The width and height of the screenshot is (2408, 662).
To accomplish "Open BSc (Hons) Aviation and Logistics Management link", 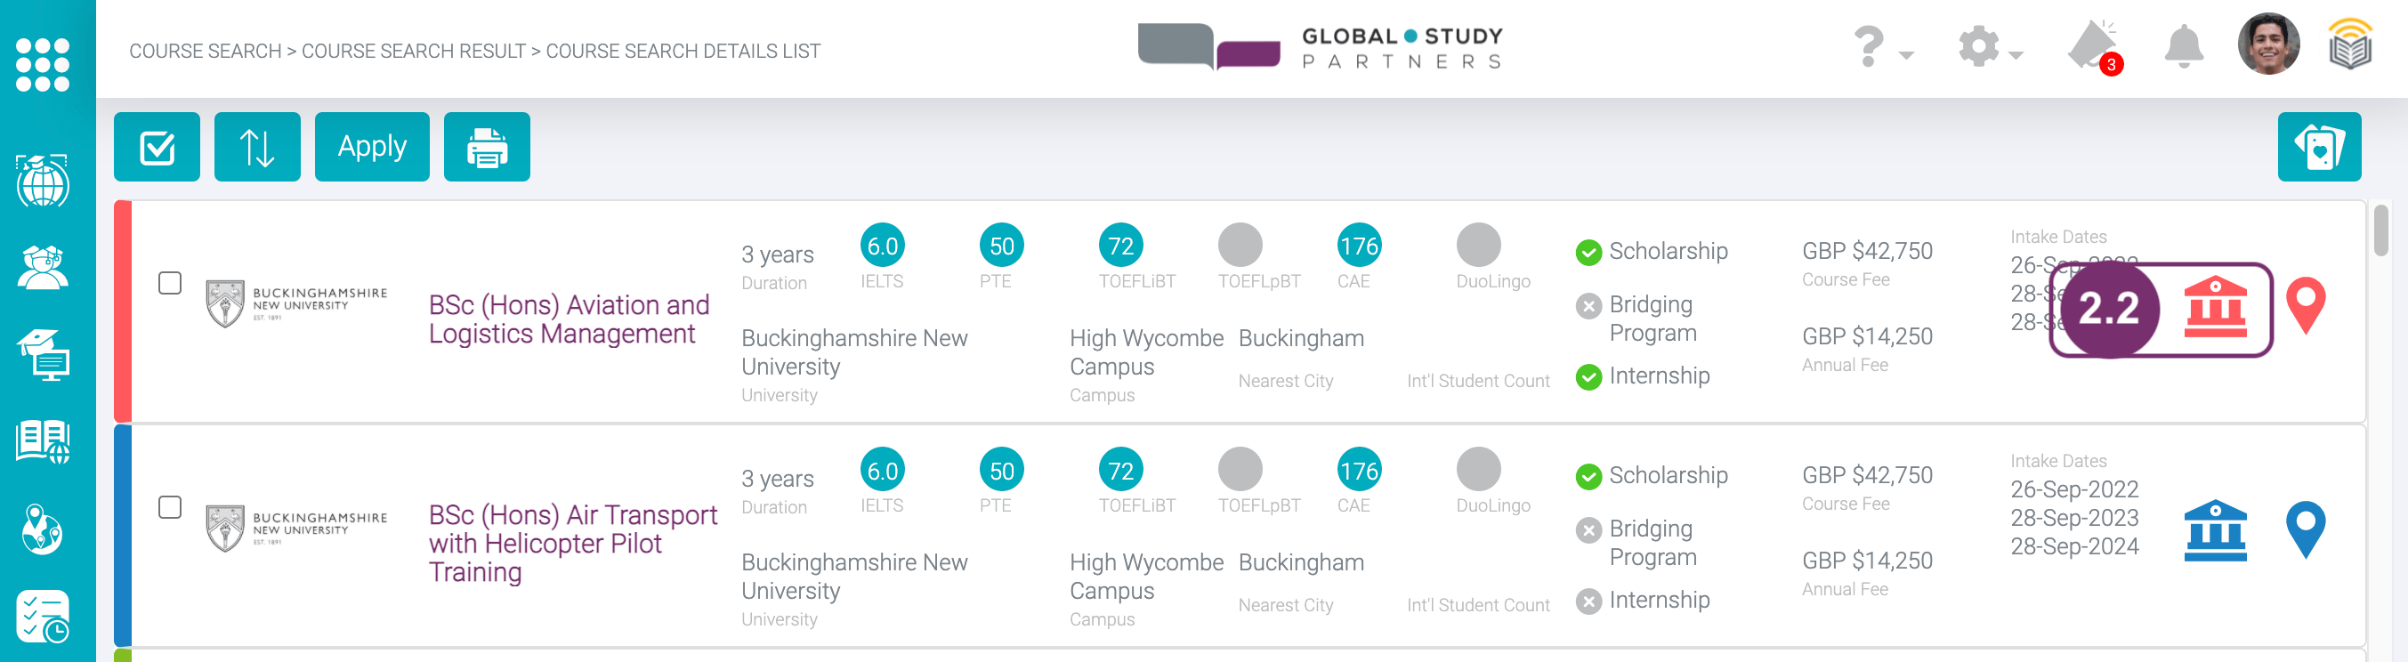I will tap(569, 319).
